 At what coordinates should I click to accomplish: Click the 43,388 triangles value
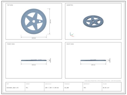coord(67,88)
